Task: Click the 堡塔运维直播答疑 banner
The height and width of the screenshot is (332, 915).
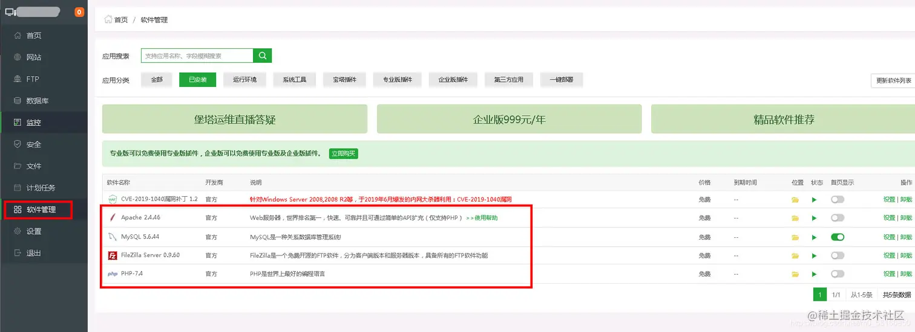Action: [235, 119]
